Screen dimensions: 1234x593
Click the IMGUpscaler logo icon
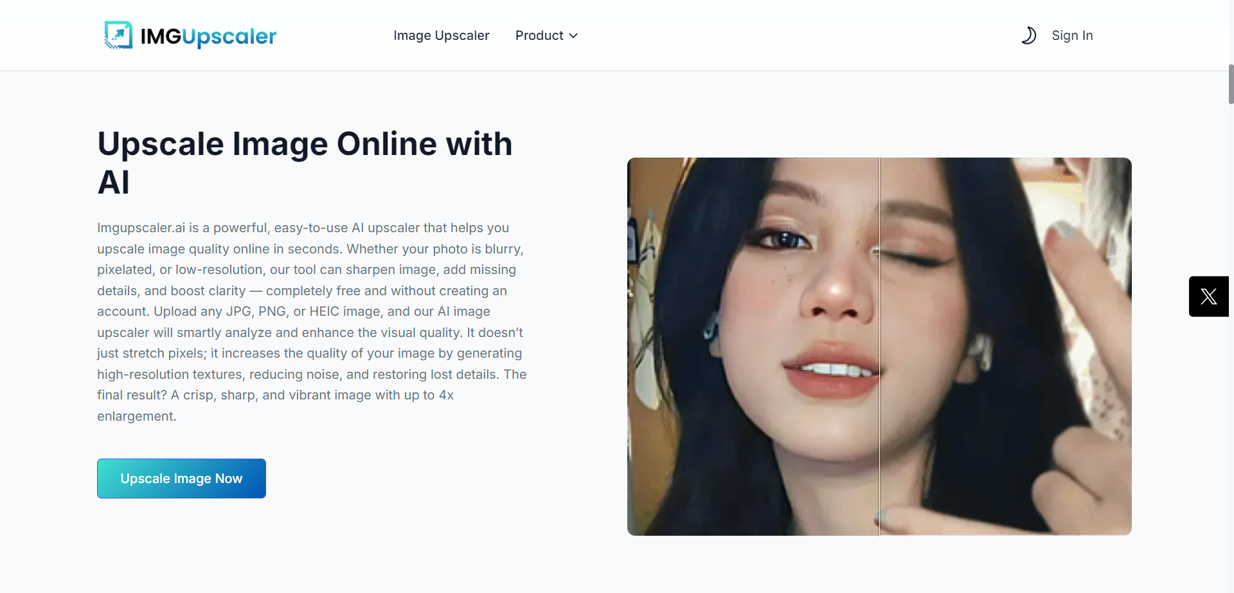(118, 35)
